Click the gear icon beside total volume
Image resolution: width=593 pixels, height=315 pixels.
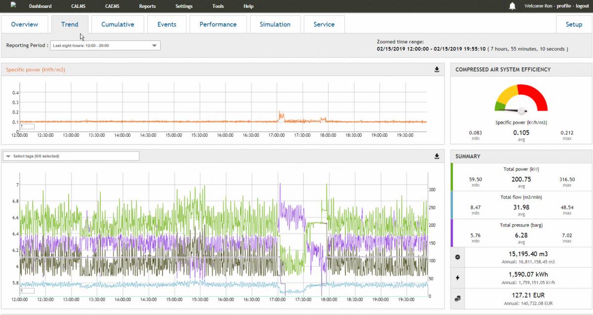click(x=458, y=257)
